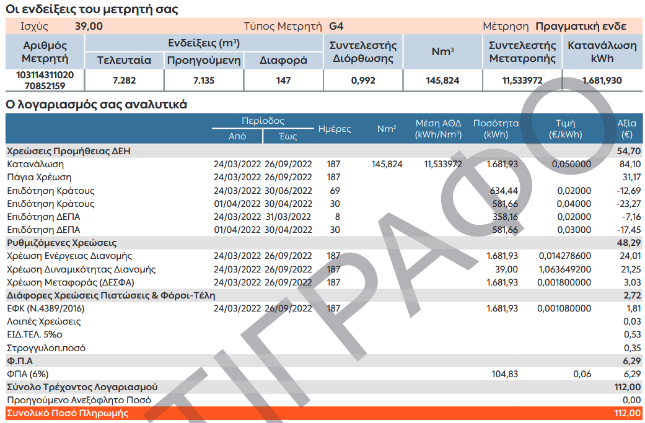Select the ΔΕΗ supply total 54,70
This screenshot has height=423, width=645.
pyautogui.click(x=629, y=151)
